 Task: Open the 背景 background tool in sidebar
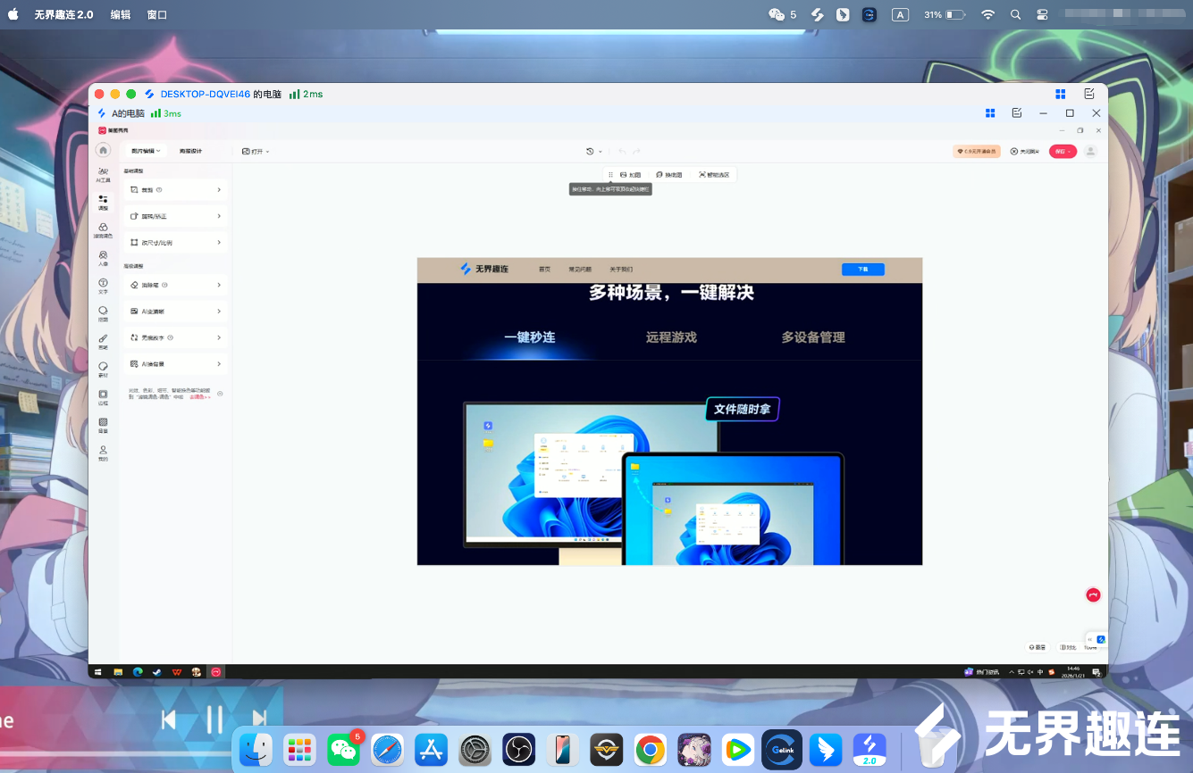tap(103, 425)
